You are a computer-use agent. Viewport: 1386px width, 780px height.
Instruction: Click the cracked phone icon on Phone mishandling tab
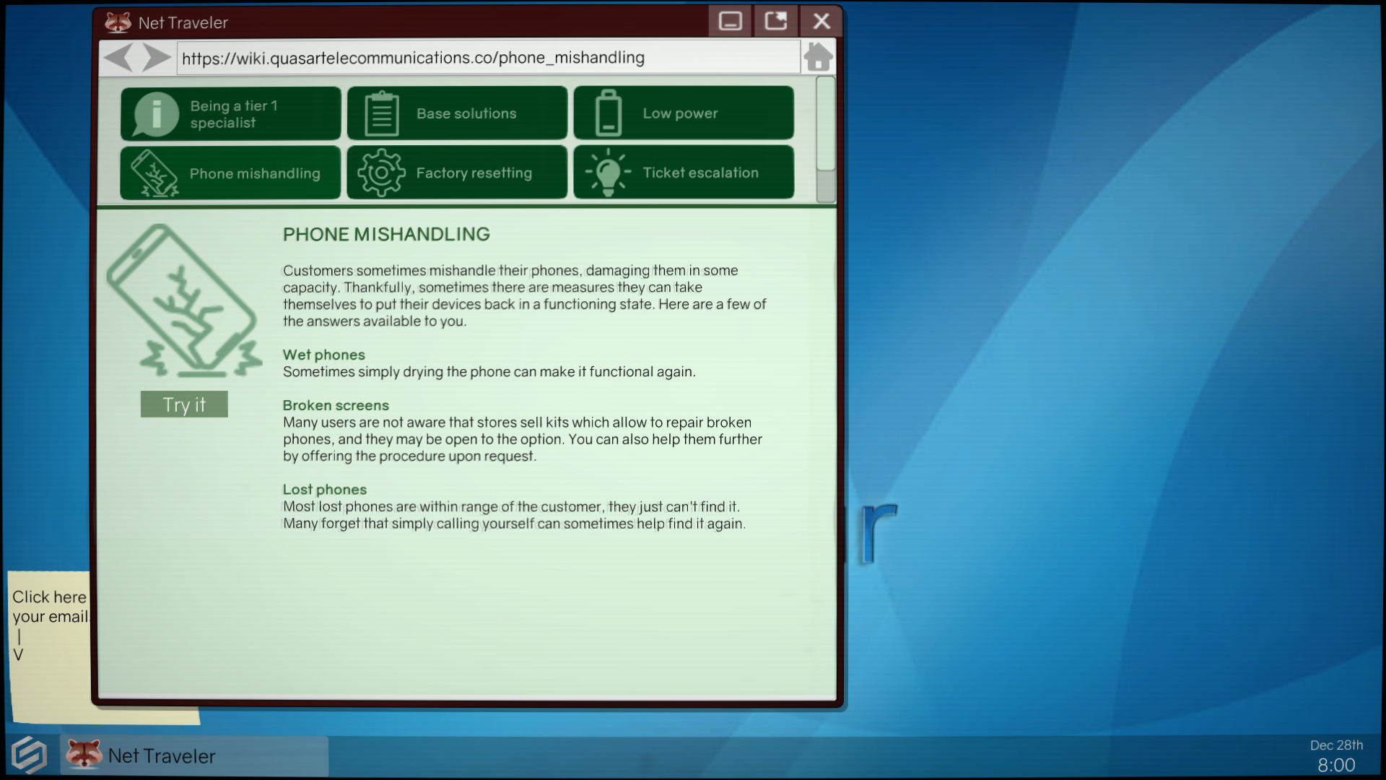tap(154, 173)
